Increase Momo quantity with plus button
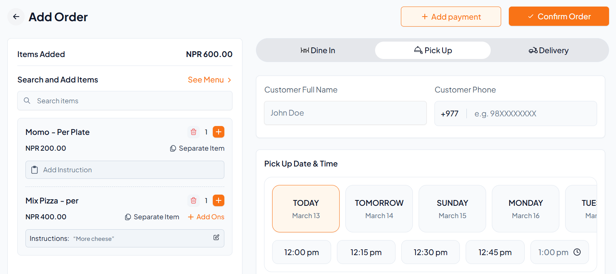Viewport: 616px width, 274px height. 219,132
